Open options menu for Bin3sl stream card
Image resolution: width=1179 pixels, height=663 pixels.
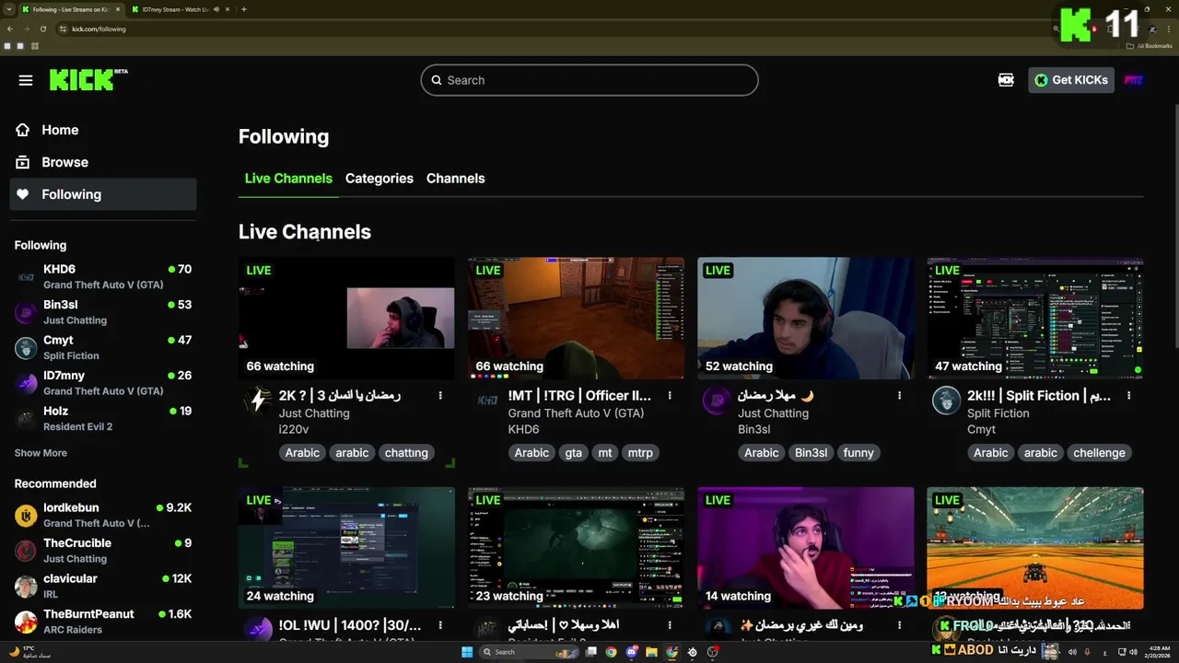click(899, 395)
